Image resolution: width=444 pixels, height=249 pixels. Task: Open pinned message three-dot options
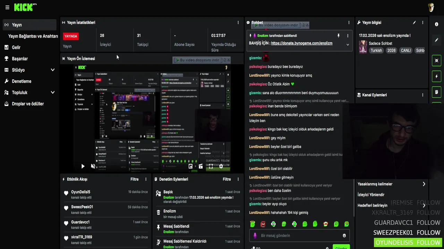pos(348,36)
